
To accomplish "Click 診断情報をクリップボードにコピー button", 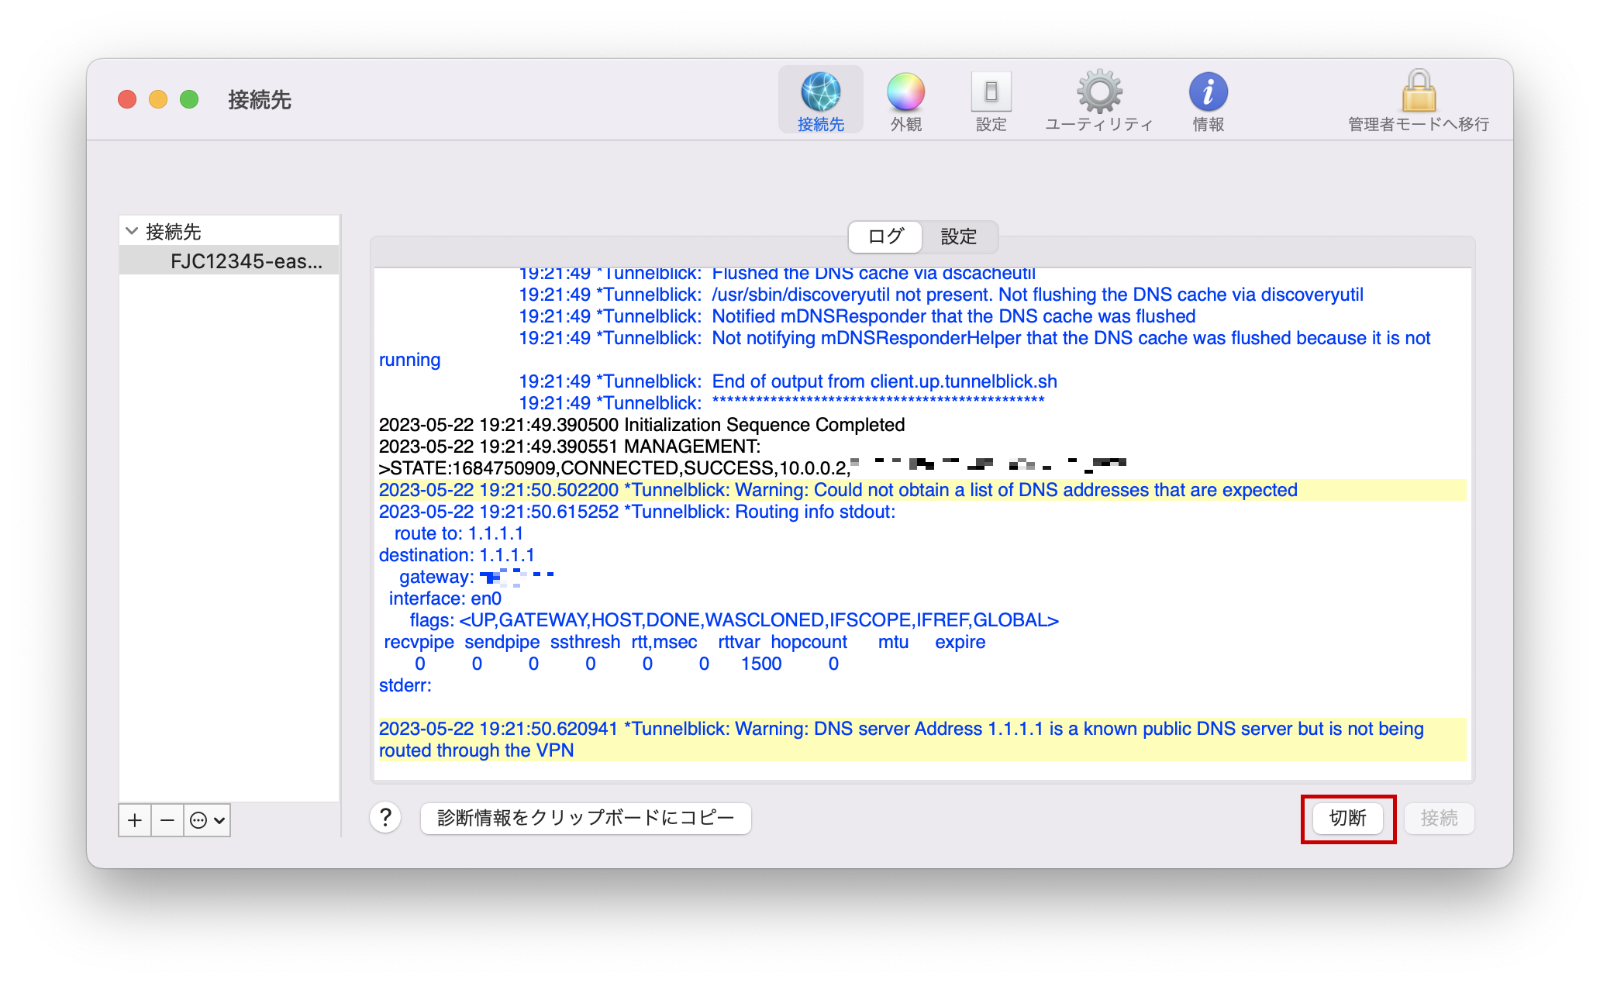I will point(585,819).
